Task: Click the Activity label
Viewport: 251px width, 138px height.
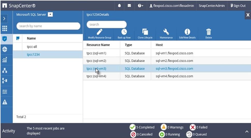Action: [x=9, y=131]
